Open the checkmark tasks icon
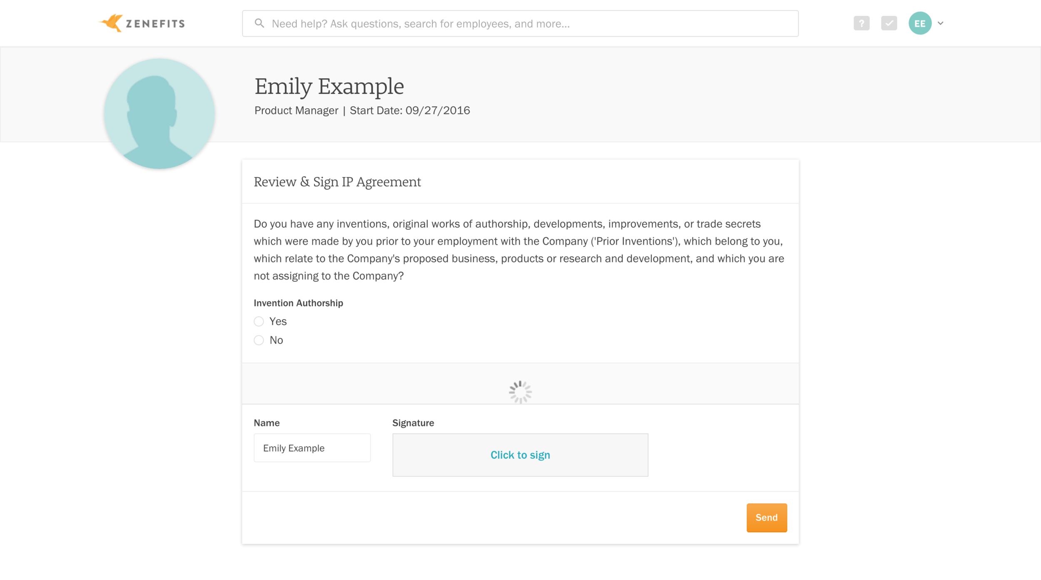This screenshot has height=580, width=1041. tap(889, 23)
